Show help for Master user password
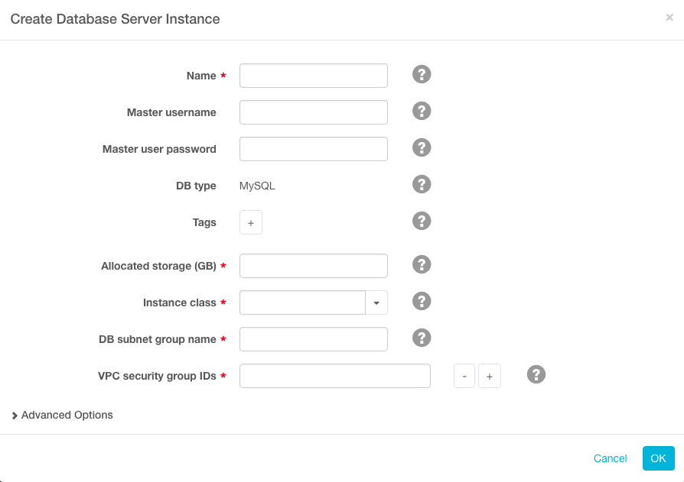Viewport: 684px width, 482px height. click(x=422, y=148)
